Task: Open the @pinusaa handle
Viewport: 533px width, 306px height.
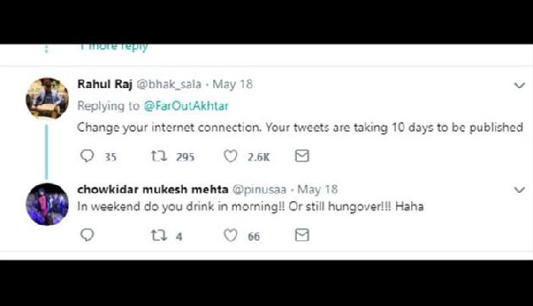Action: (x=260, y=189)
